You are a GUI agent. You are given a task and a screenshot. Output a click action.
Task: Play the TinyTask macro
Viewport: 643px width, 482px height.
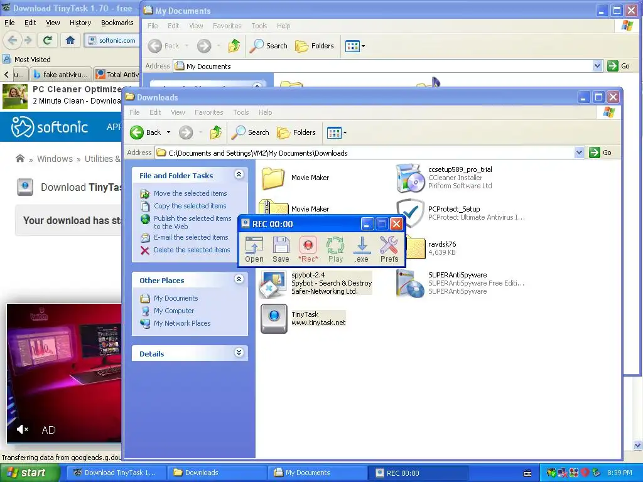point(335,249)
